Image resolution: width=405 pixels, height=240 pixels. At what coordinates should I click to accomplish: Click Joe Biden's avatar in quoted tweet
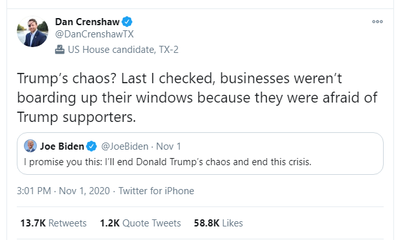(30, 146)
